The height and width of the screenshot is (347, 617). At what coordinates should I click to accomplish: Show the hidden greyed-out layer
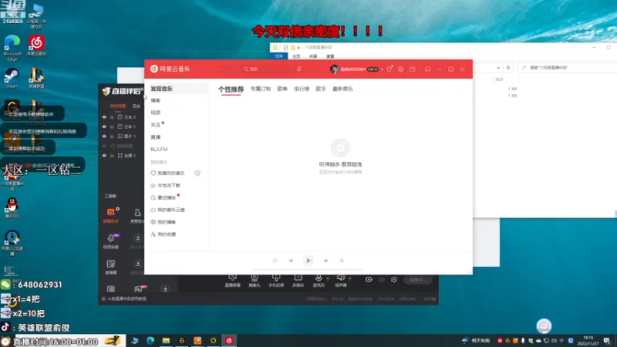coord(104,146)
